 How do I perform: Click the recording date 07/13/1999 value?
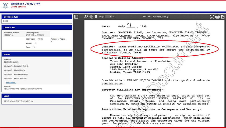tap(35, 35)
